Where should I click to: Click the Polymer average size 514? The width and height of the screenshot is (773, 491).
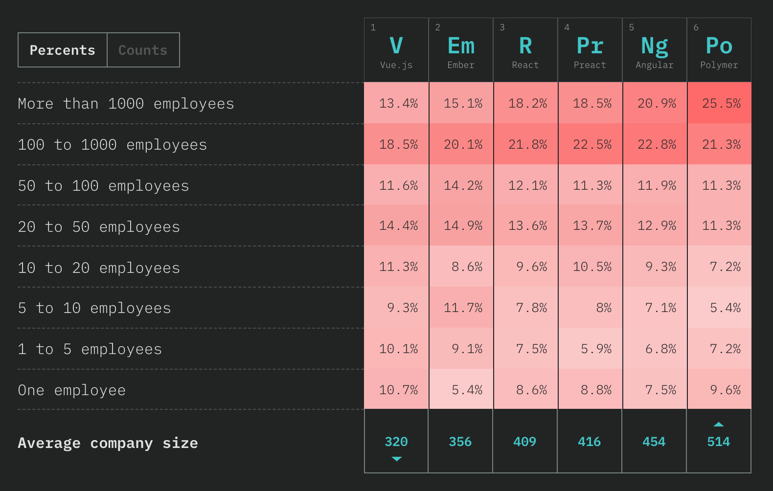719,442
